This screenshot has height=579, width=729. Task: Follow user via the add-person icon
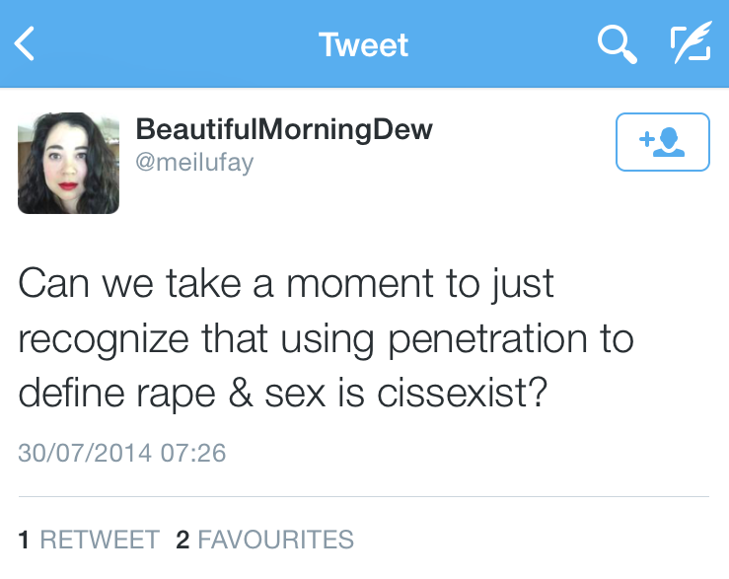pyautogui.click(x=662, y=143)
